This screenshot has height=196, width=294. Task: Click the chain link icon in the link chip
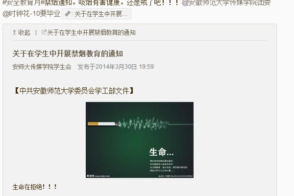click(x=68, y=14)
